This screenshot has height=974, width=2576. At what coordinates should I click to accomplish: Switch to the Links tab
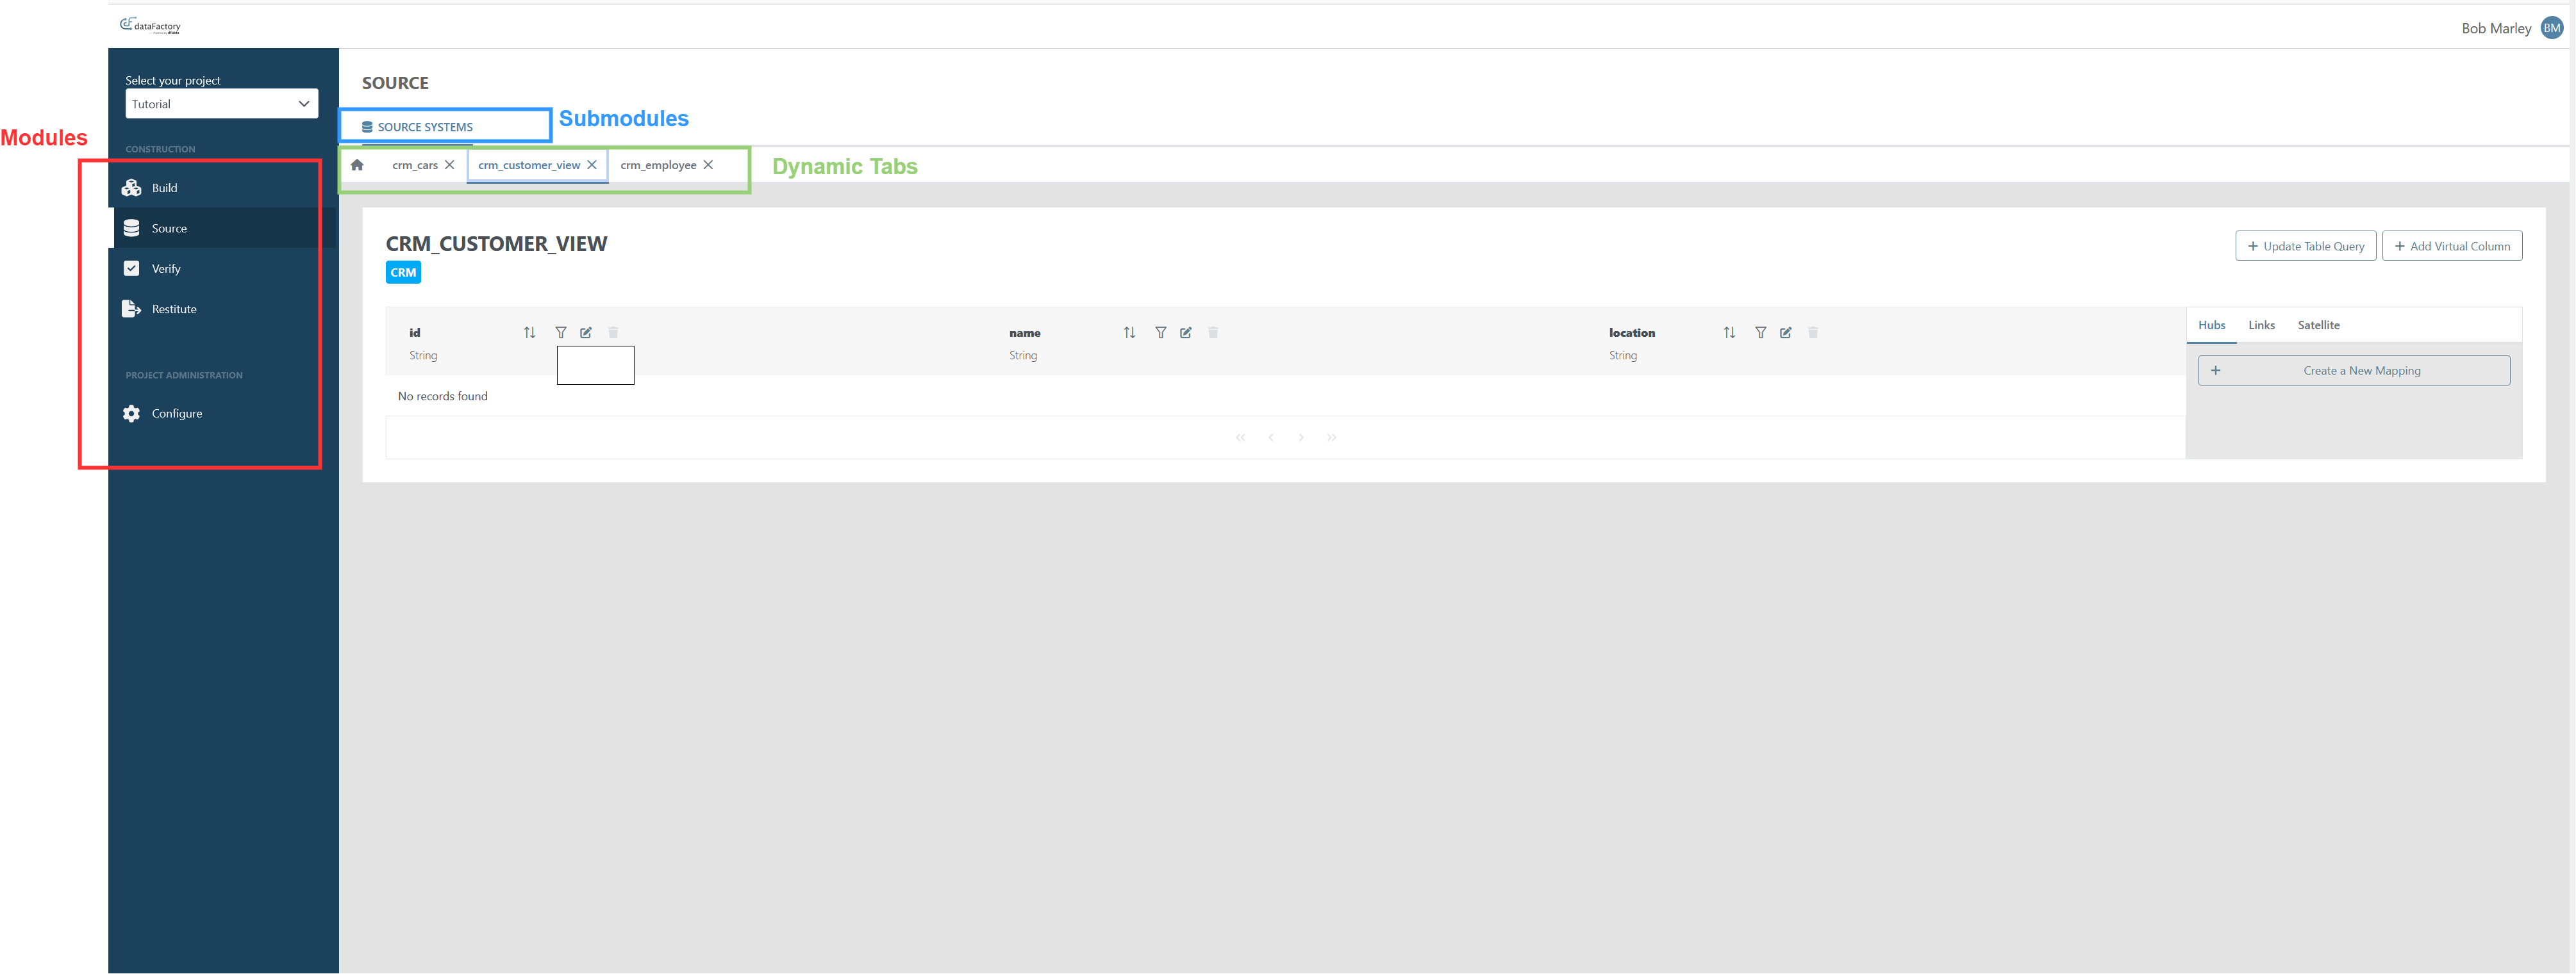(x=2261, y=326)
